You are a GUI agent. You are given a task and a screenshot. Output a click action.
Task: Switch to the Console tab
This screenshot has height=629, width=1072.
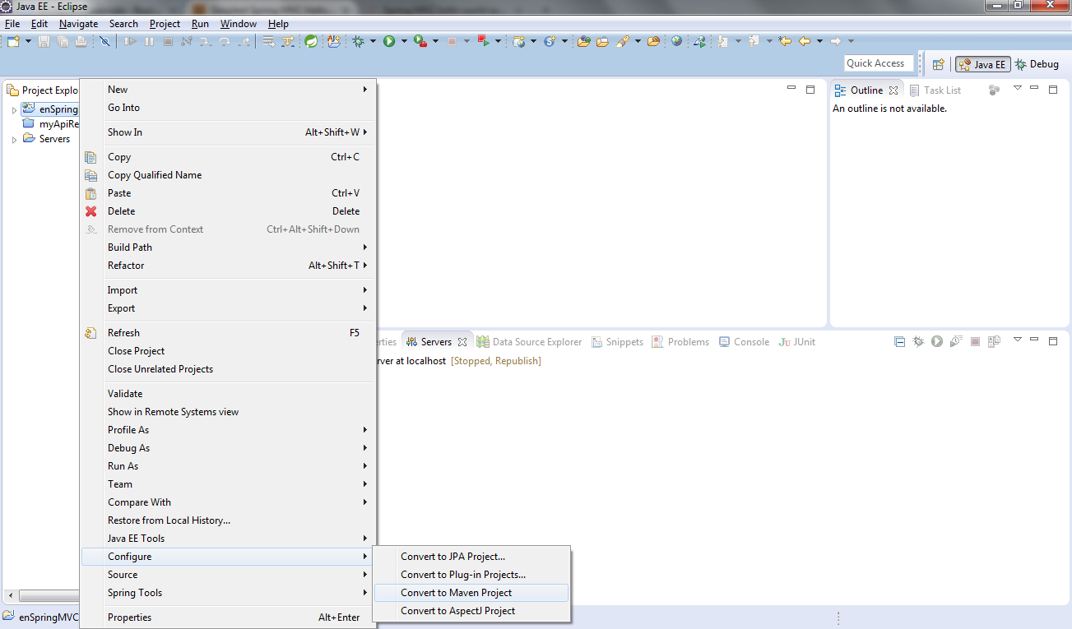coord(744,342)
